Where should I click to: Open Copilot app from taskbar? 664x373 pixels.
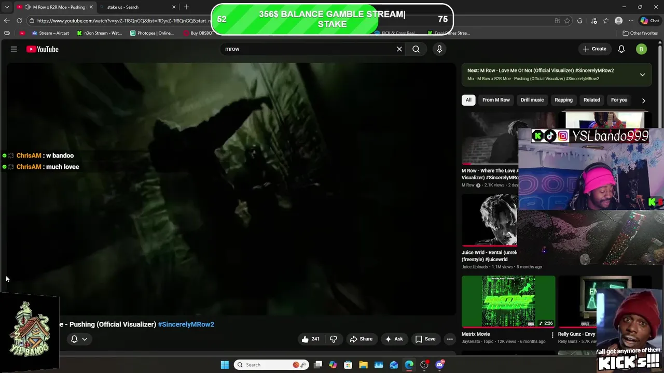coord(333,365)
